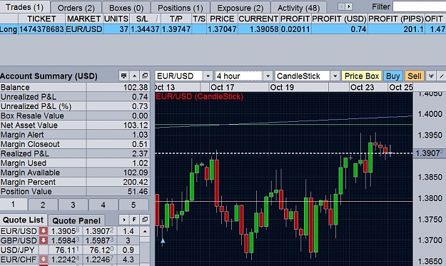Screen dimensions: 446x266
Task: Switch to the Exposure (2) tab
Action: [240, 8]
